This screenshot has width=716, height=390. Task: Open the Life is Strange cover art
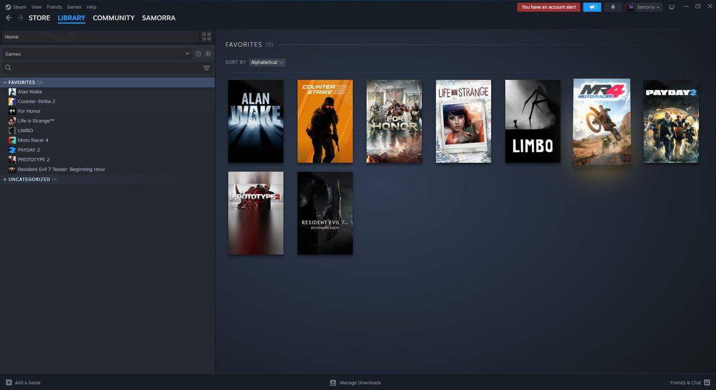[x=463, y=121]
